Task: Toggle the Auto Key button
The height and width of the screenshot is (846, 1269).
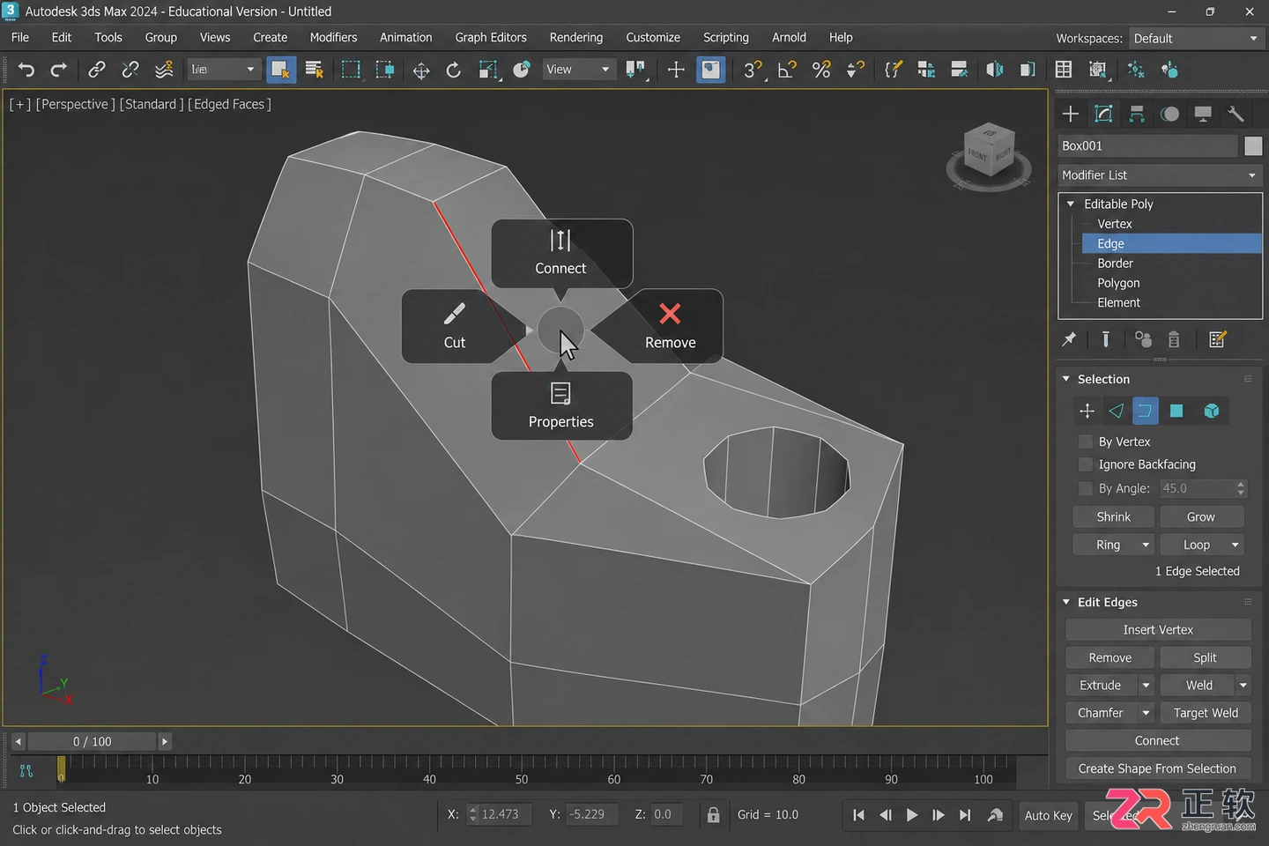Action: (x=1048, y=815)
